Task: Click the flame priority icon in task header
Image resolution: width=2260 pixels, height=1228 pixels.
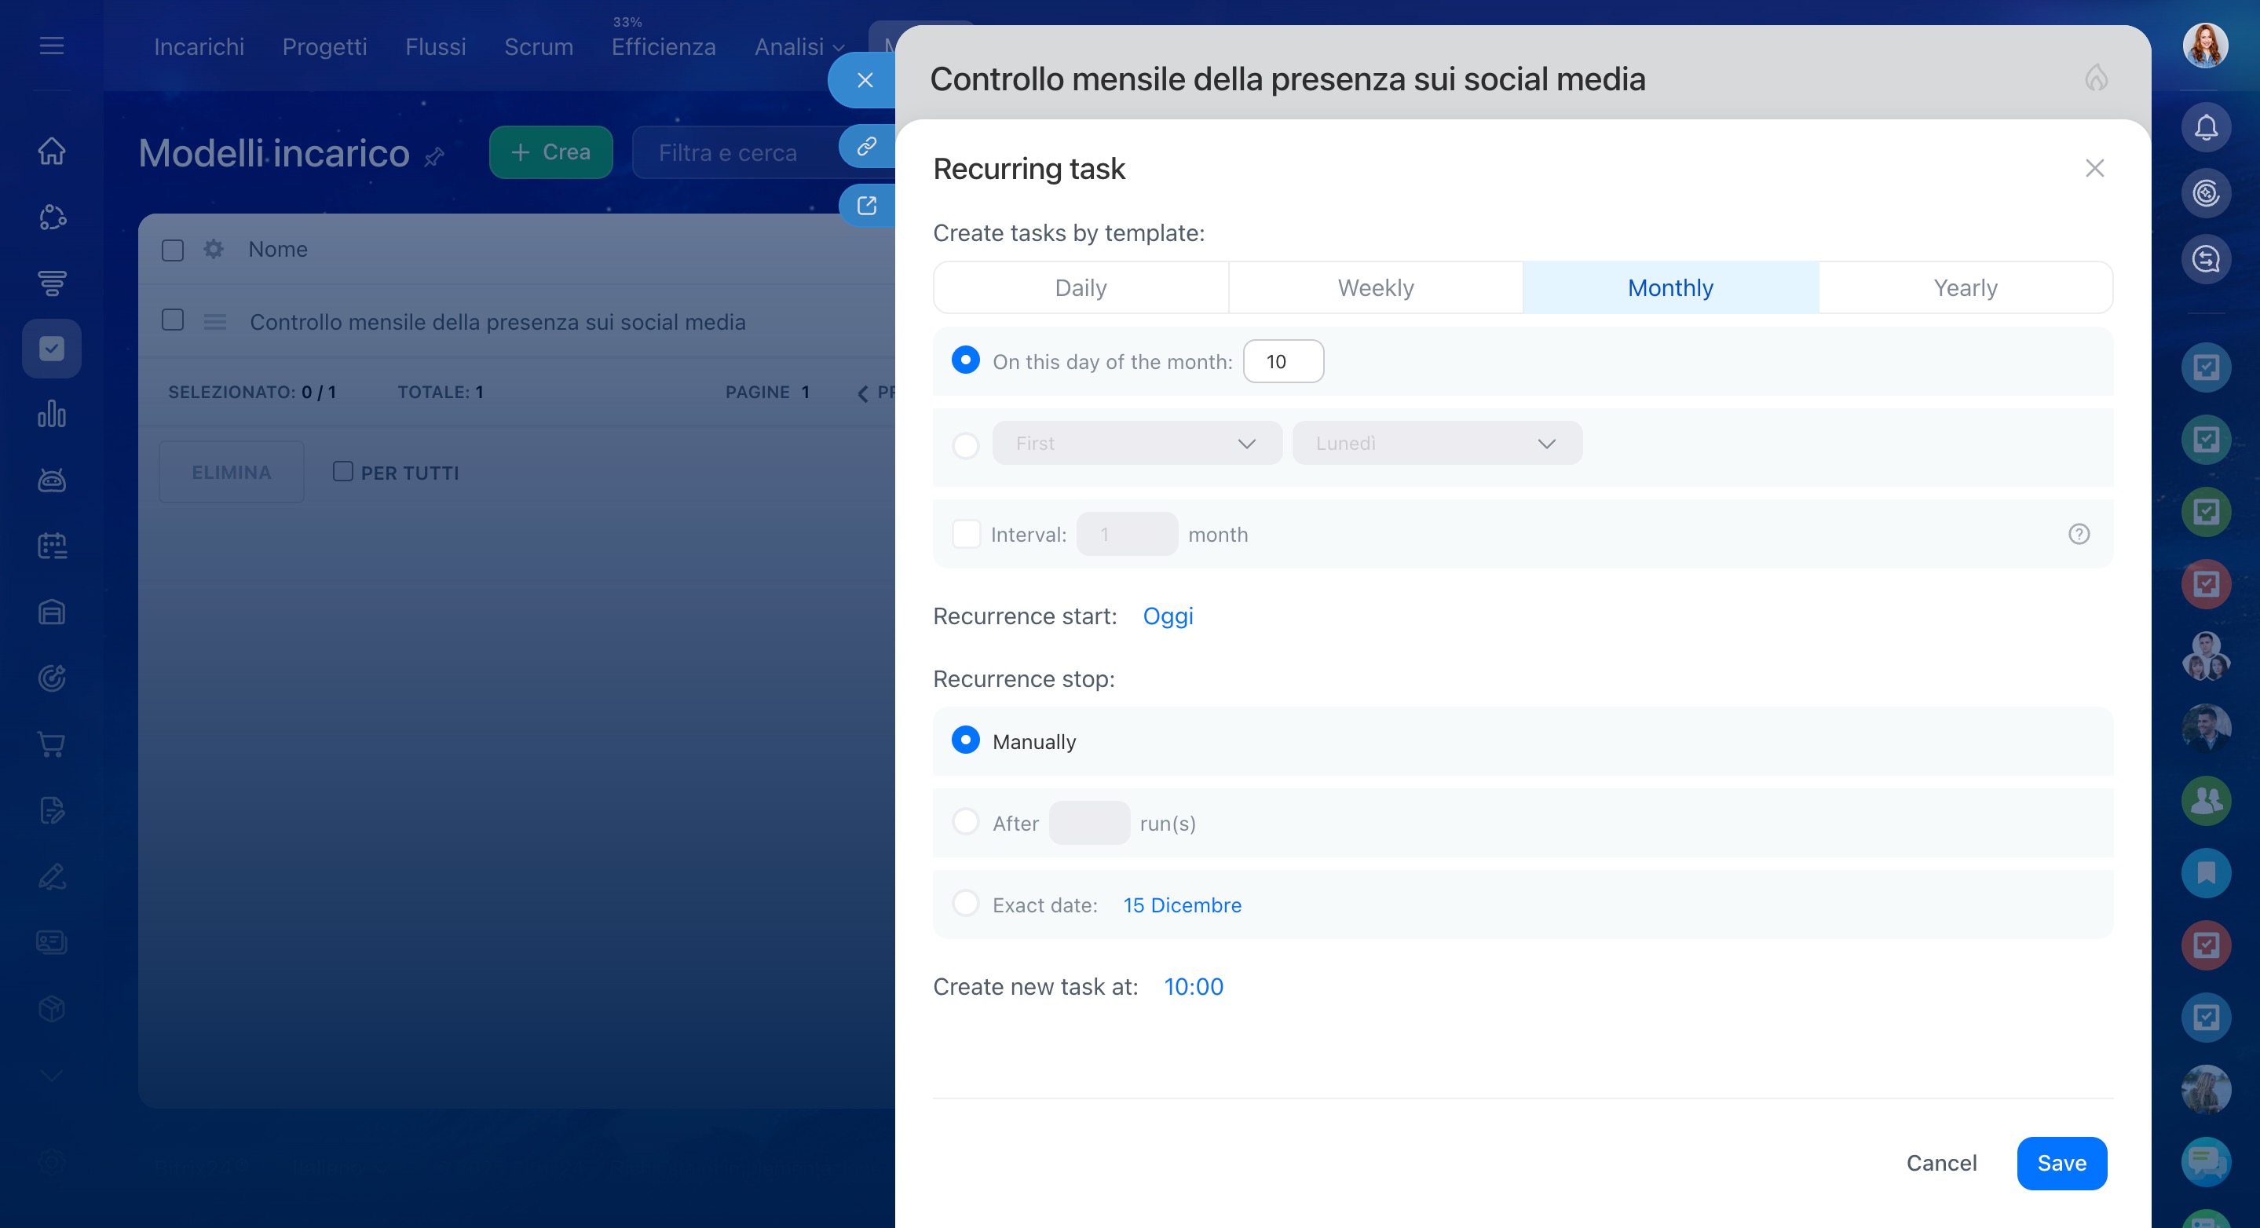Action: point(2096,78)
